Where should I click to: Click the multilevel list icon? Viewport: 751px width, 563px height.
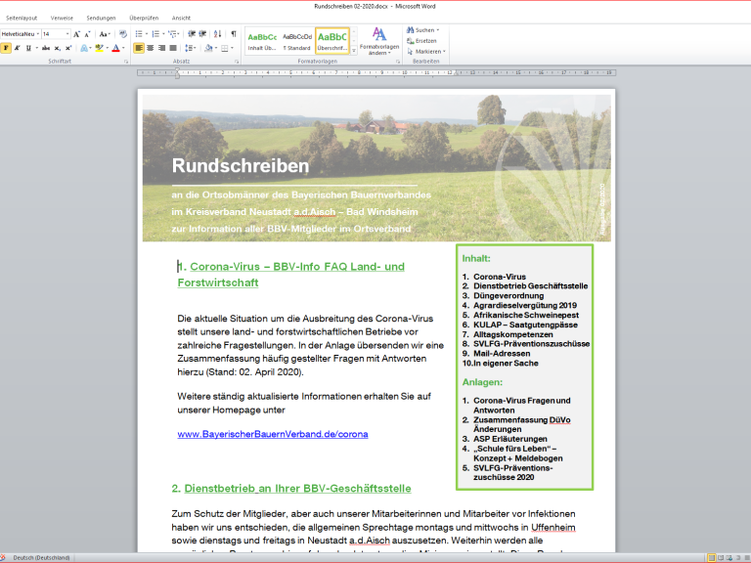tap(172, 34)
